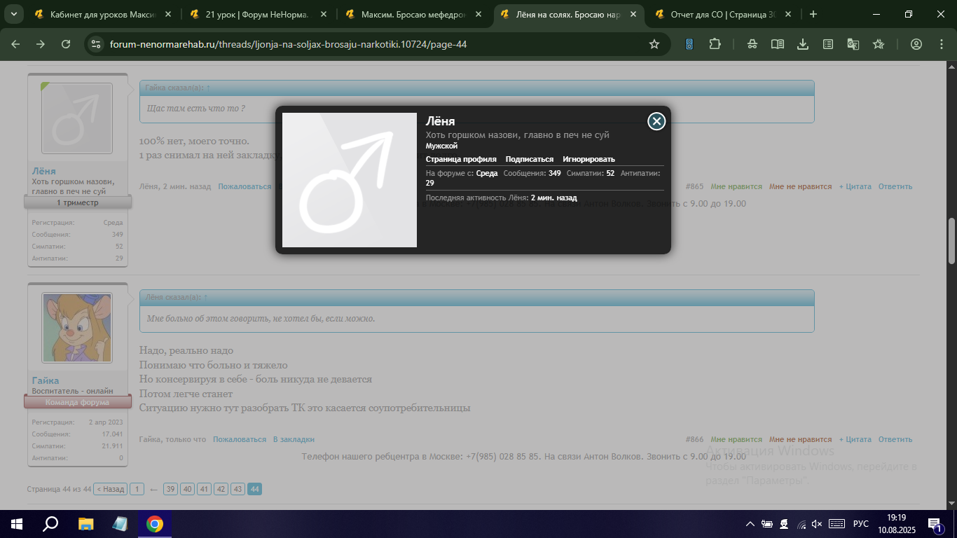Click "Подписаться" in the profile popup
957x538 pixels.
tap(529, 159)
